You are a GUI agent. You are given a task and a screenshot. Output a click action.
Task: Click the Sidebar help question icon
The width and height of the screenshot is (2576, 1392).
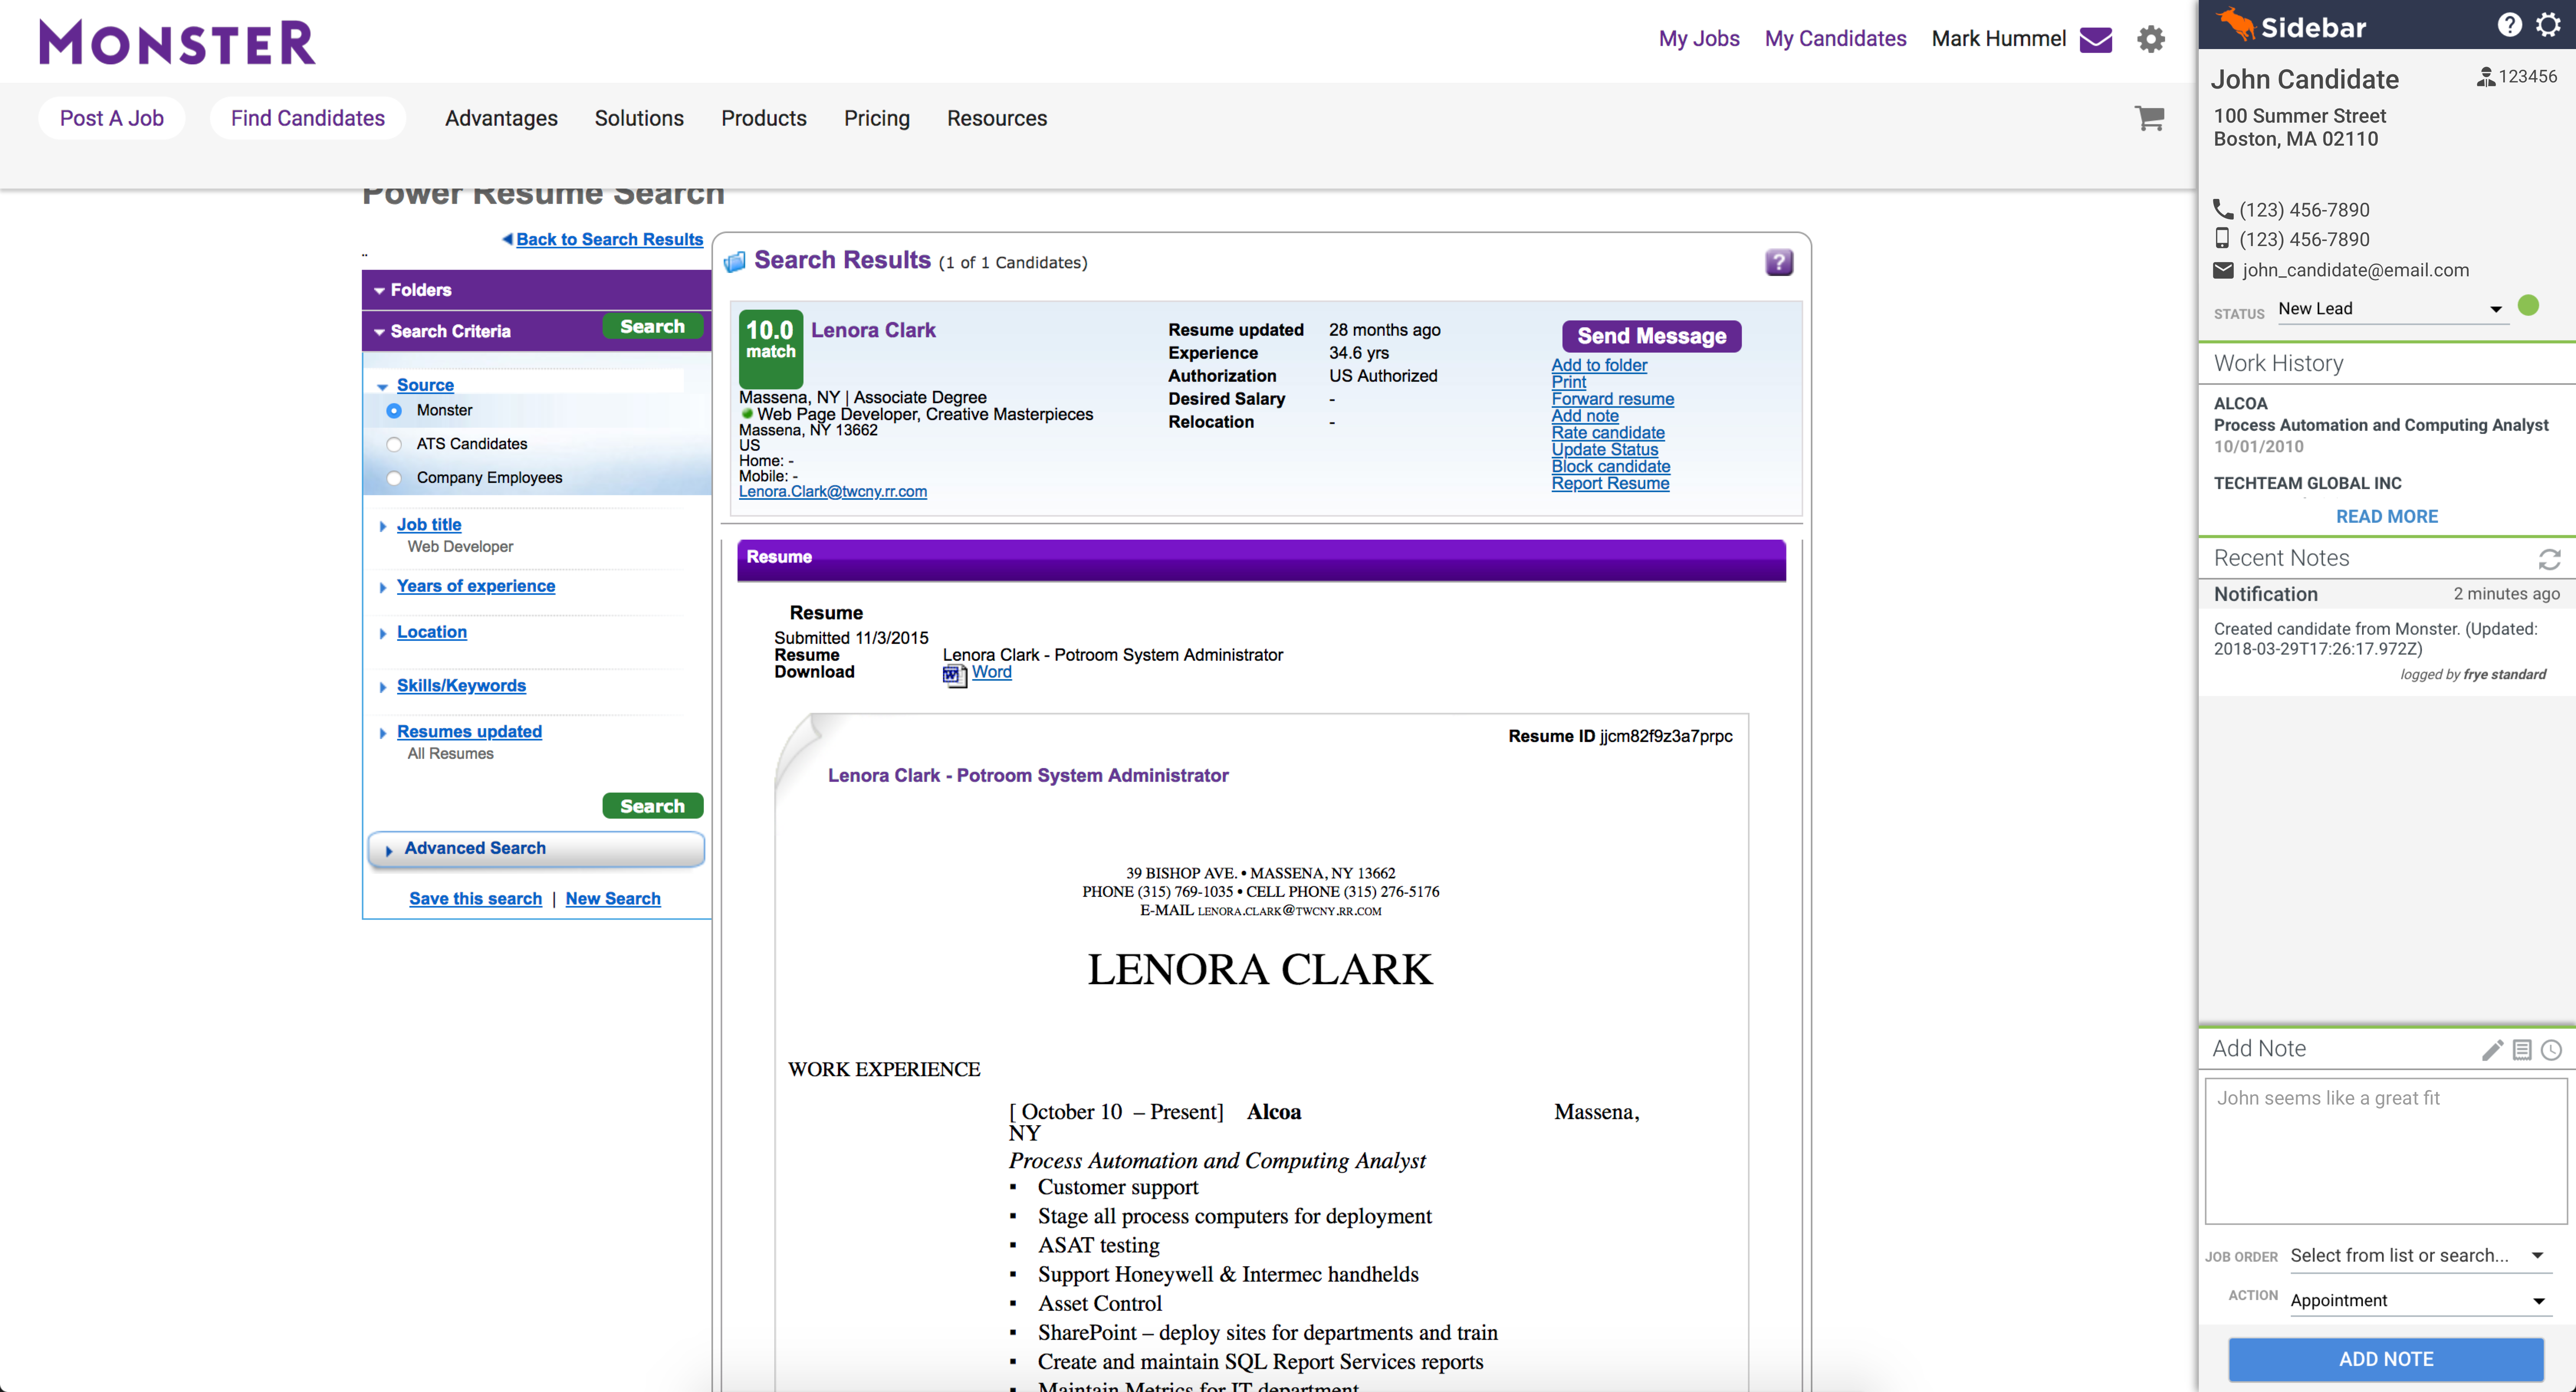[2509, 25]
